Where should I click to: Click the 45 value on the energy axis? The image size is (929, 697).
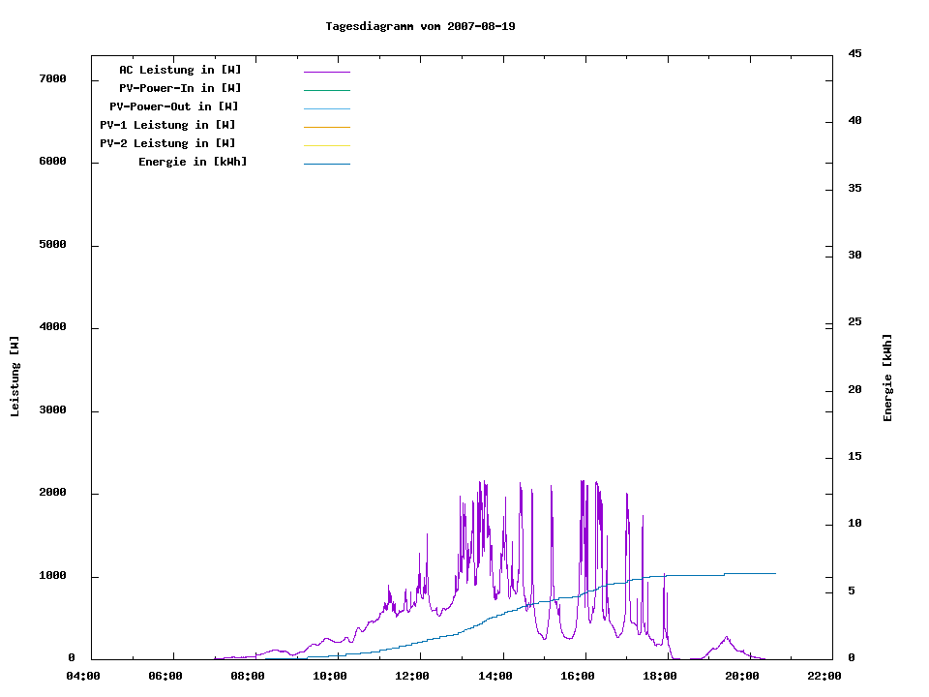(854, 53)
